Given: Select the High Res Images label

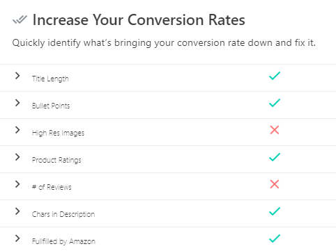Looking at the screenshot, I should pyautogui.click(x=58, y=133).
